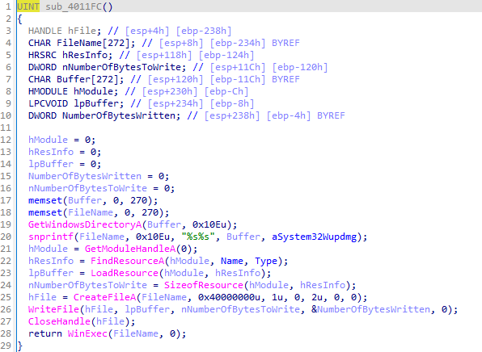The width and height of the screenshot is (482, 352).
Task: Select the Name argument of FindResourceA
Action: click(x=232, y=261)
